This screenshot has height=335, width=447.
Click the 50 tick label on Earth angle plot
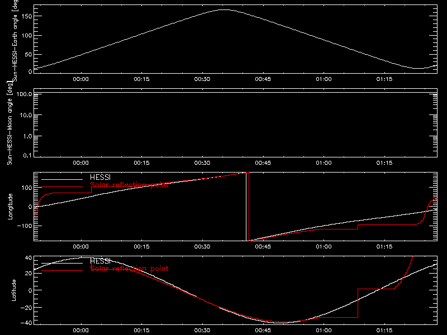tap(28, 54)
